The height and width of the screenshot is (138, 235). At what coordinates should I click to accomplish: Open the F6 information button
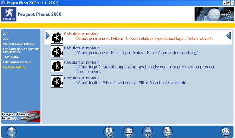point(109,132)
